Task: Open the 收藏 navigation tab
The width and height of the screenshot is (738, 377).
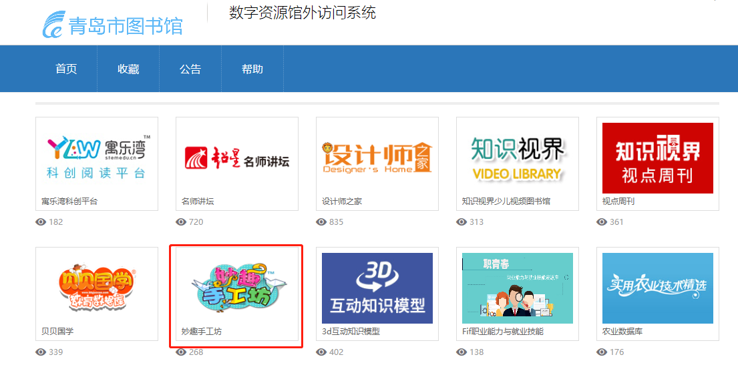Action: pos(128,69)
